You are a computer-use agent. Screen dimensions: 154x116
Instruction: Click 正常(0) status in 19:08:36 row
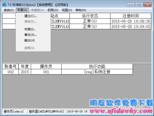pos(90,21)
